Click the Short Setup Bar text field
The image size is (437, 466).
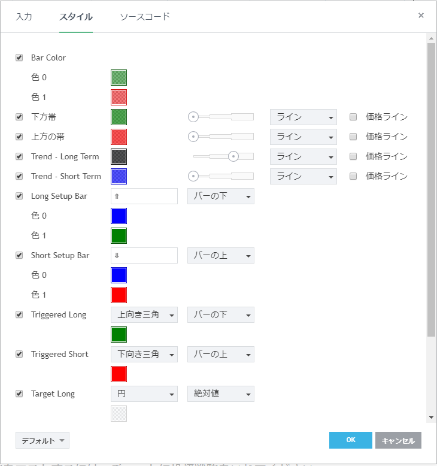tap(144, 255)
